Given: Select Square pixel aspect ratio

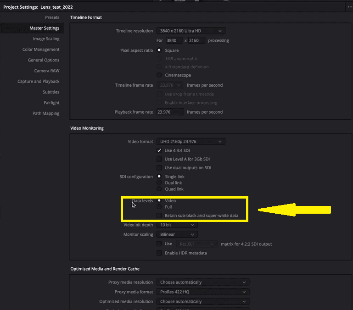Looking at the screenshot, I should tap(159, 50).
